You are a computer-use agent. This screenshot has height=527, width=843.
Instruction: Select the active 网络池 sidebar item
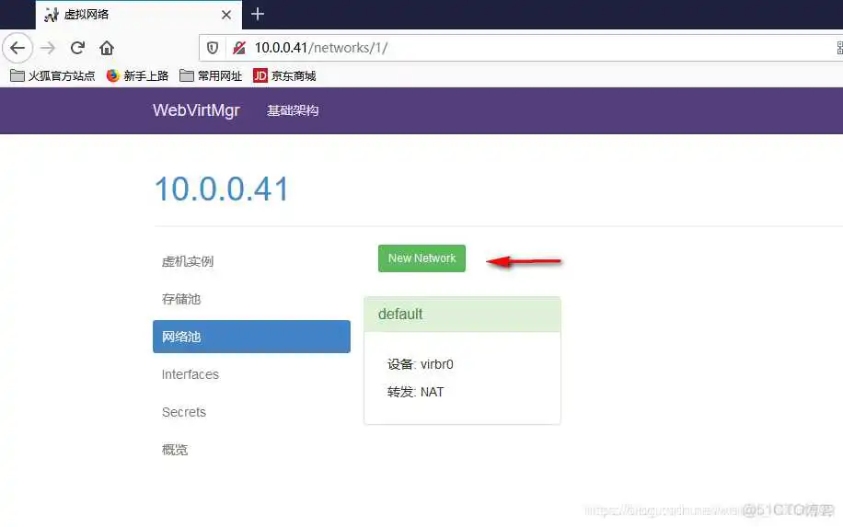coord(251,337)
